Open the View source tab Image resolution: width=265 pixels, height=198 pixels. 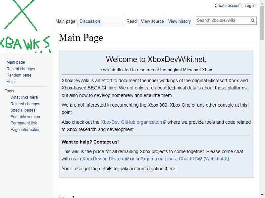pos(152,21)
